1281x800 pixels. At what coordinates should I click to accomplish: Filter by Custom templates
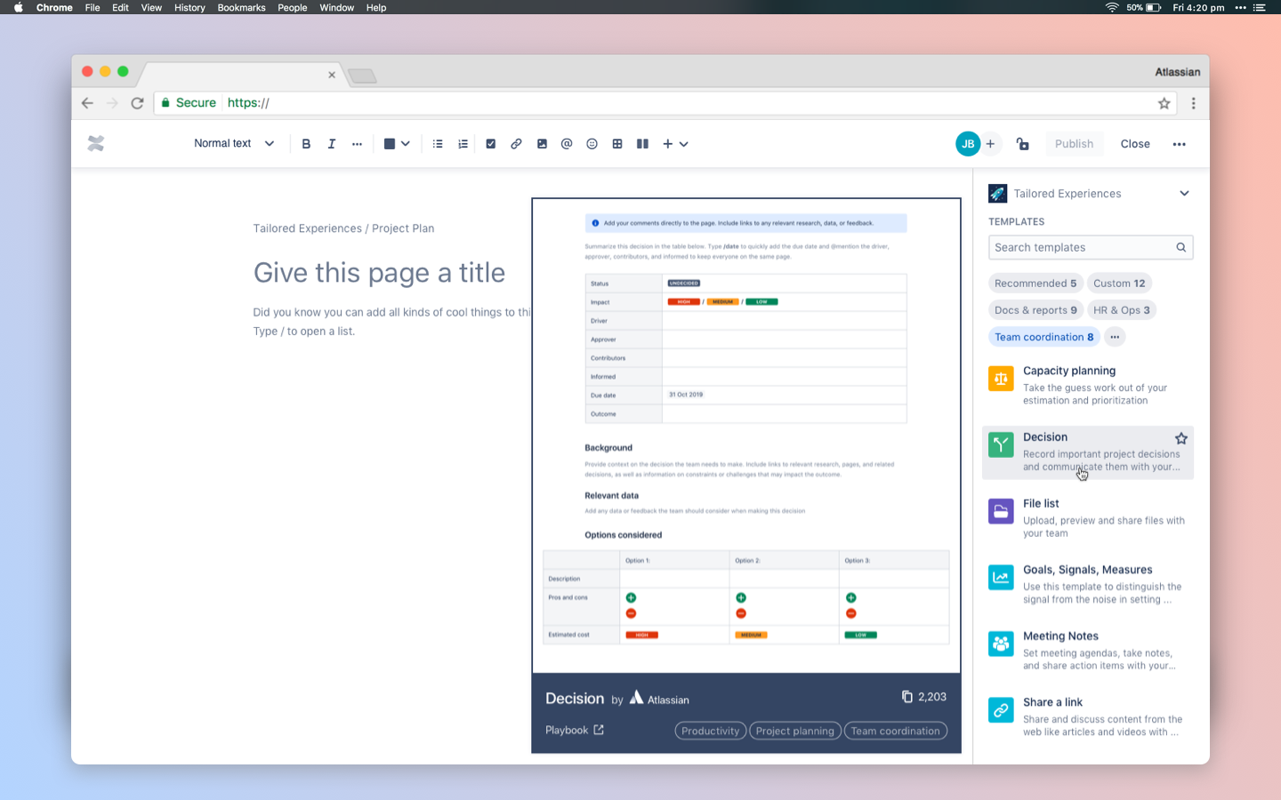click(x=1119, y=284)
